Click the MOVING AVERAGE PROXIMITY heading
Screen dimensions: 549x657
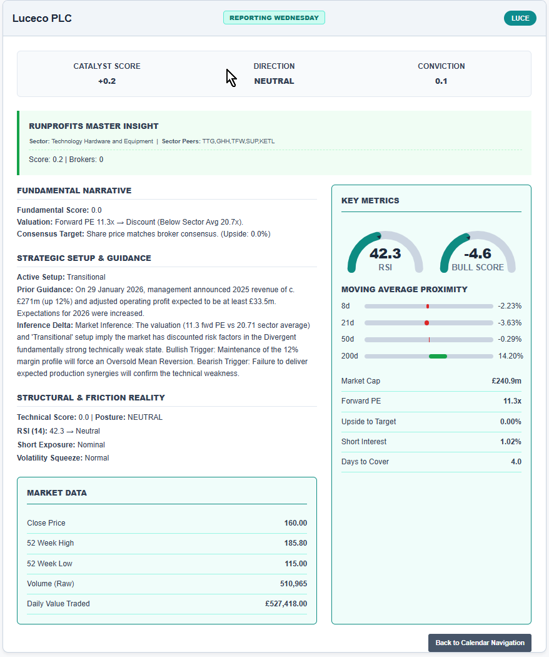[404, 290]
